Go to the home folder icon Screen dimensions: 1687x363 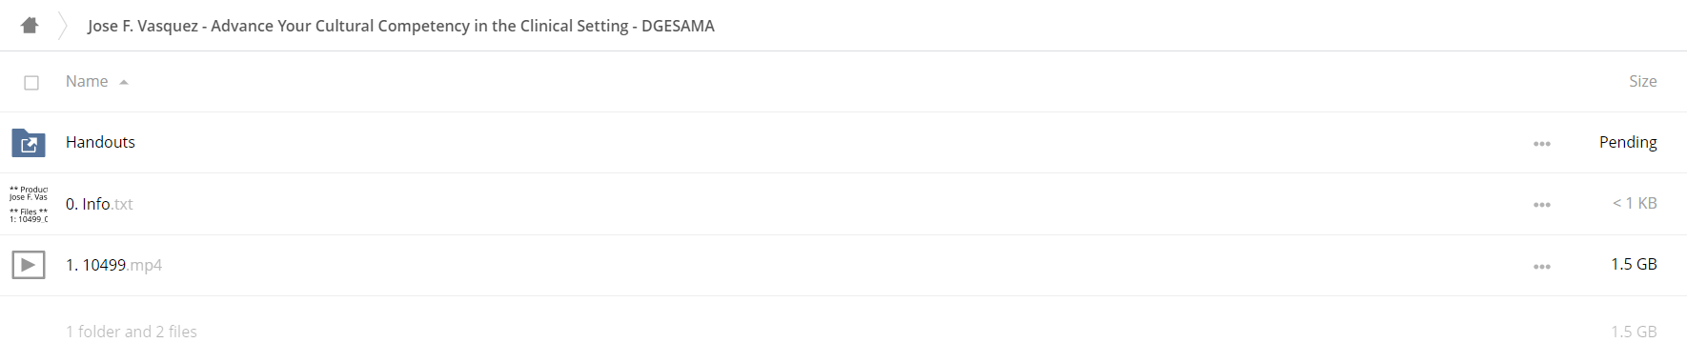pyautogui.click(x=30, y=26)
